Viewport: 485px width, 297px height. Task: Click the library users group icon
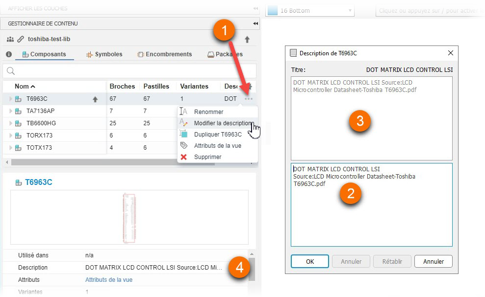pyautogui.click(x=10, y=39)
